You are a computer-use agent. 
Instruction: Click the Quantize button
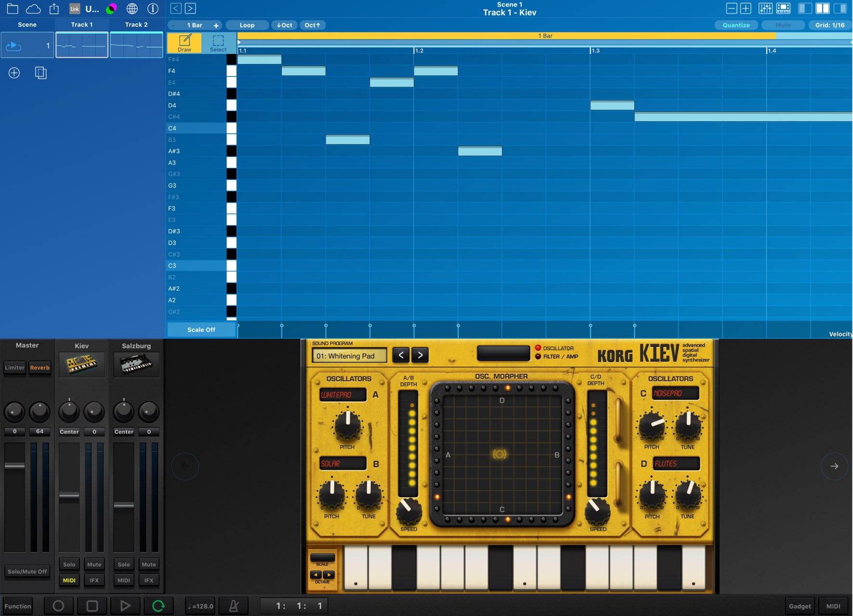click(x=736, y=25)
